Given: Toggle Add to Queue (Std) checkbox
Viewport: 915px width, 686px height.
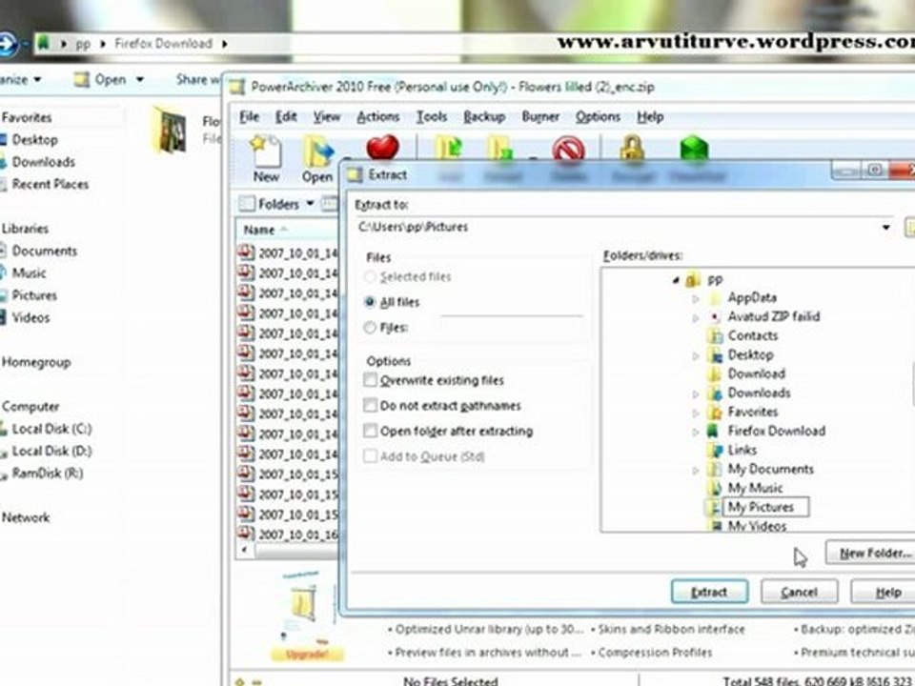Looking at the screenshot, I should 370,456.
